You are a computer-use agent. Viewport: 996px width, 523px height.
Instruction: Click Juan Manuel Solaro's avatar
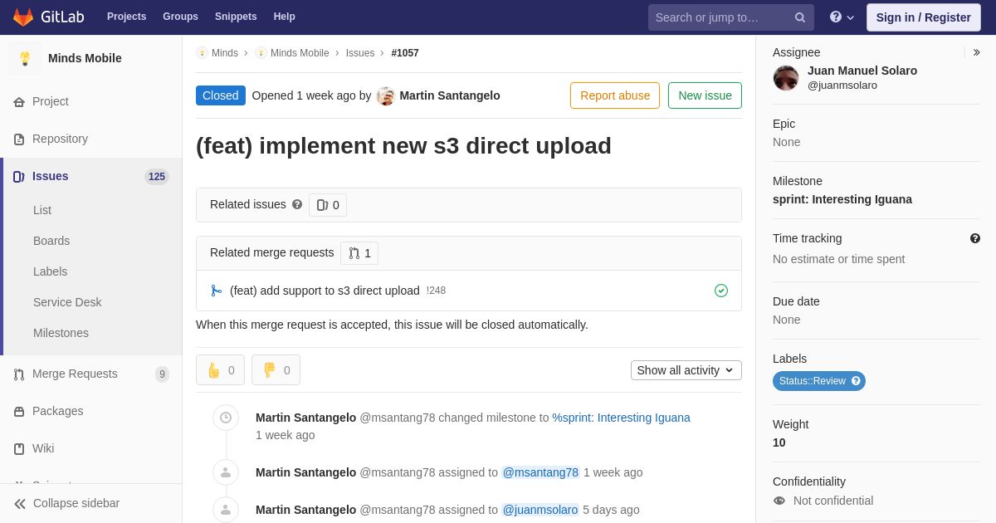786,78
